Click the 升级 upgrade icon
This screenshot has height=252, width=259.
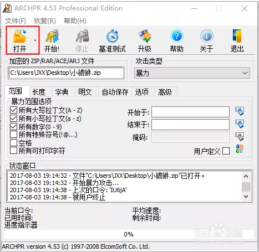[145, 40]
